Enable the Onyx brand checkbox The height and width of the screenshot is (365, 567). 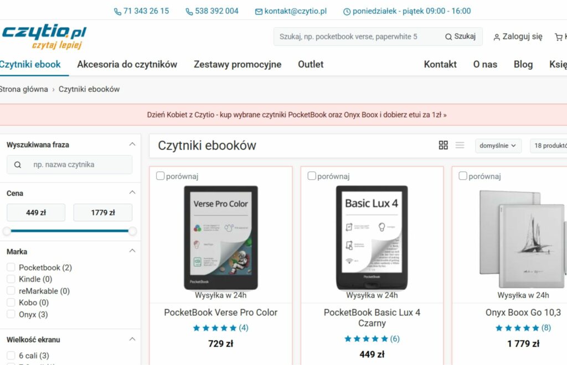coord(11,314)
